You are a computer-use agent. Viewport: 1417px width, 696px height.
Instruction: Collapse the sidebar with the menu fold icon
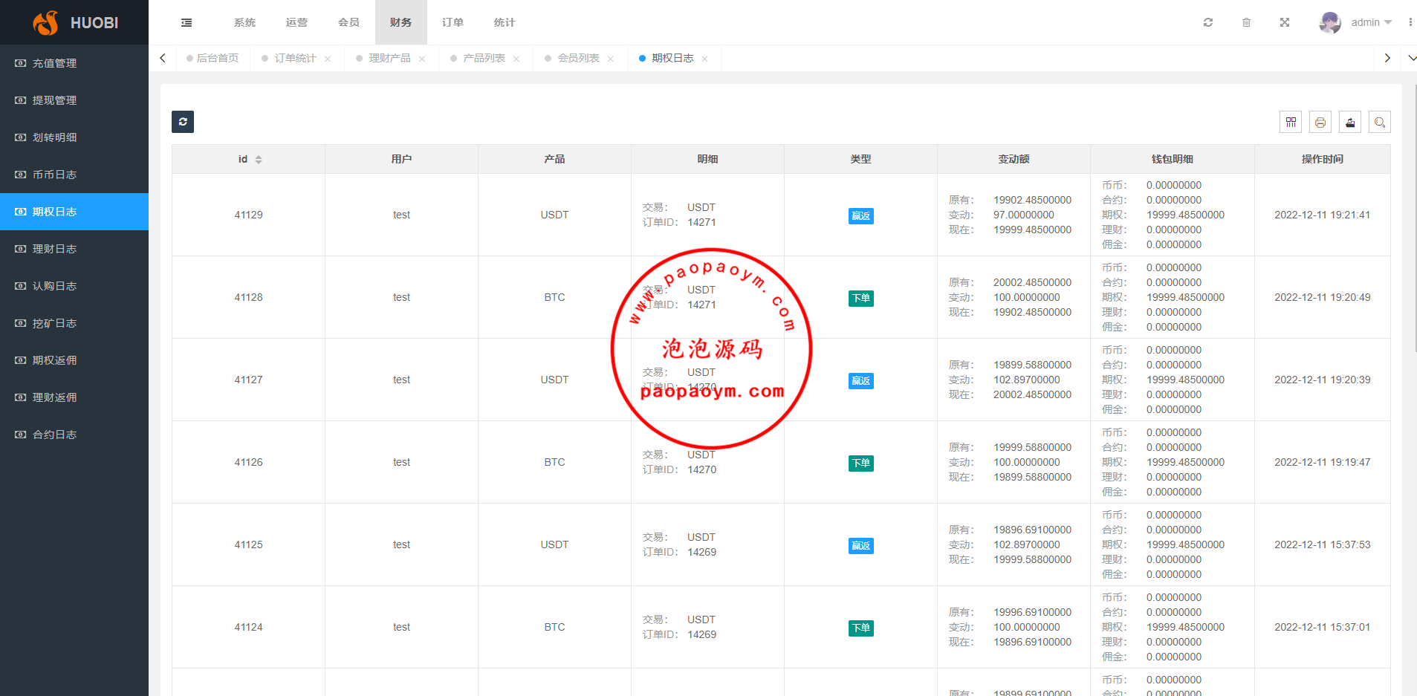click(x=187, y=22)
